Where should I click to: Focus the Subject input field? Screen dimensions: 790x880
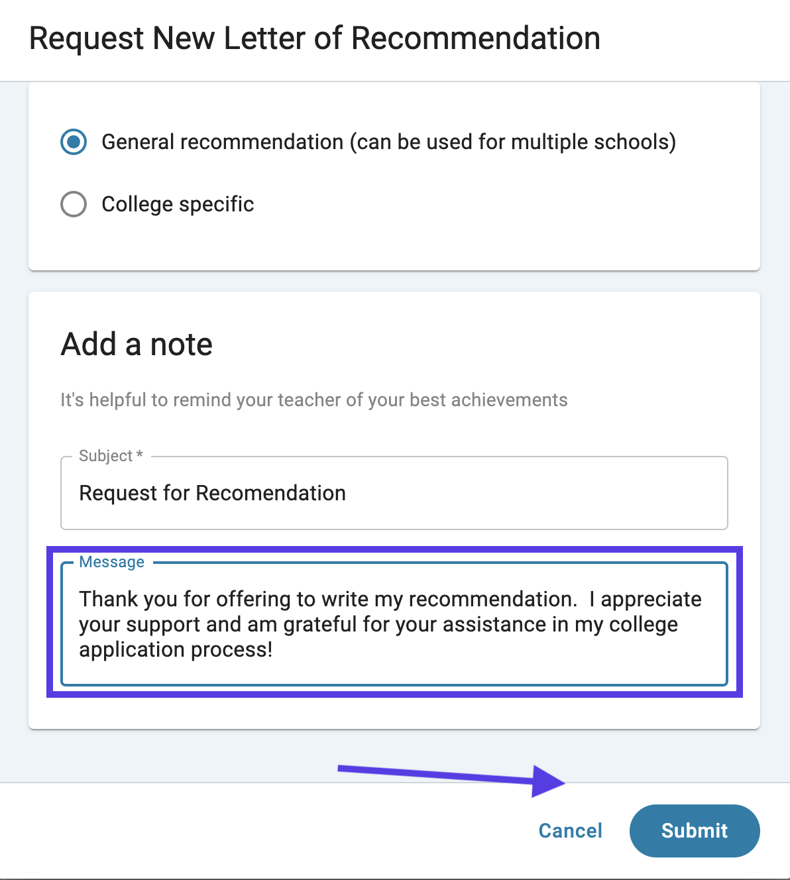pyautogui.click(x=394, y=493)
